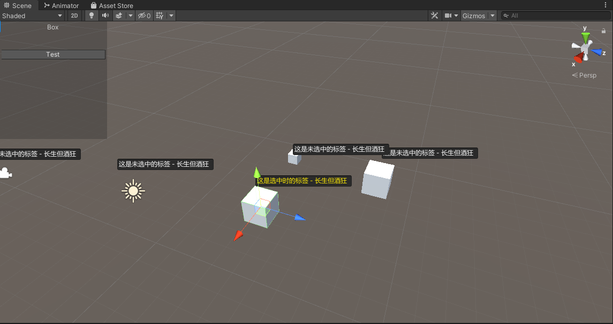Image resolution: width=613 pixels, height=324 pixels.
Task: Open the Gizmos dropdown arrow
Action: tap(493, 16)
